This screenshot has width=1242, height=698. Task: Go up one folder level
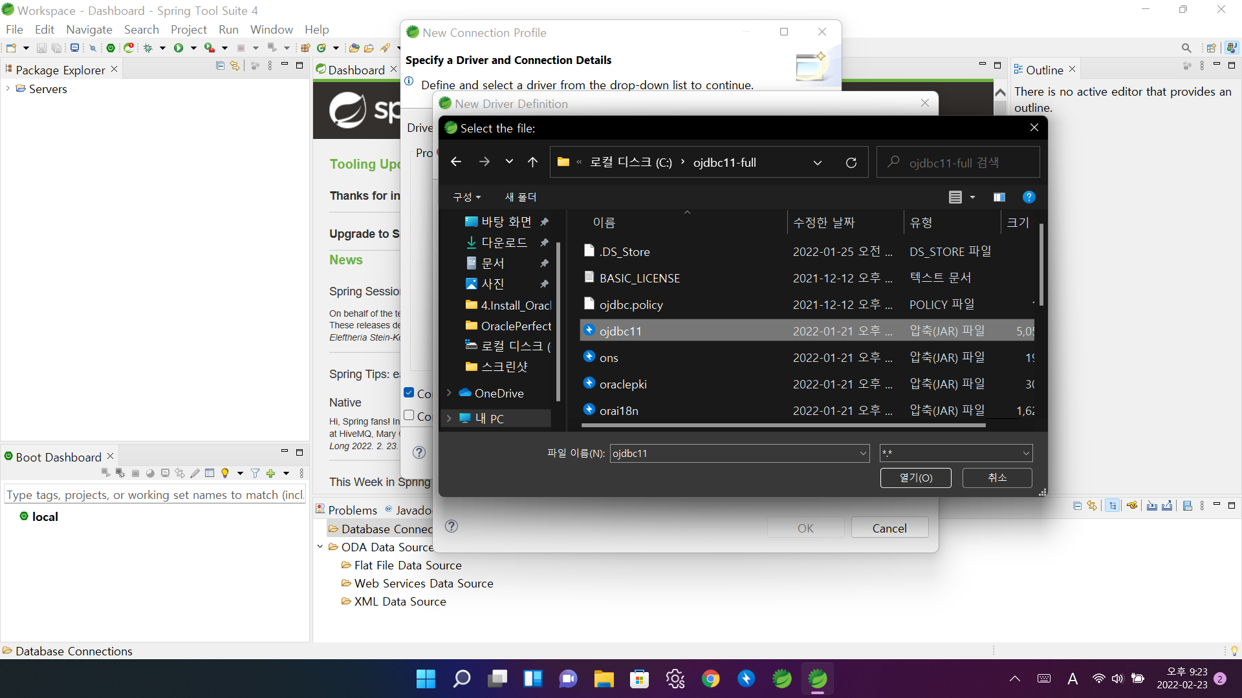pyautogui.click(x=532, y=162)
